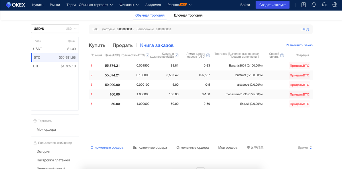Open the Академия menu item

(x=153, y=5)
